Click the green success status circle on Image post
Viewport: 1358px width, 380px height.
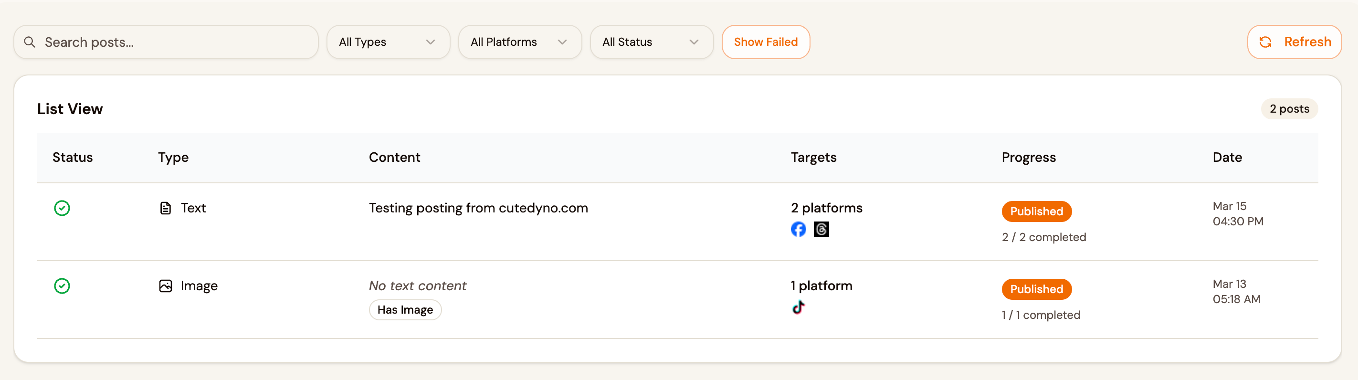tap(62, 286)
